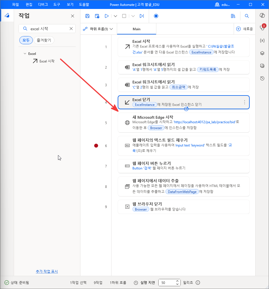This screenshot has width=269, height=289.
Task: Switch to the Main tab
Action: coord(137,29)
